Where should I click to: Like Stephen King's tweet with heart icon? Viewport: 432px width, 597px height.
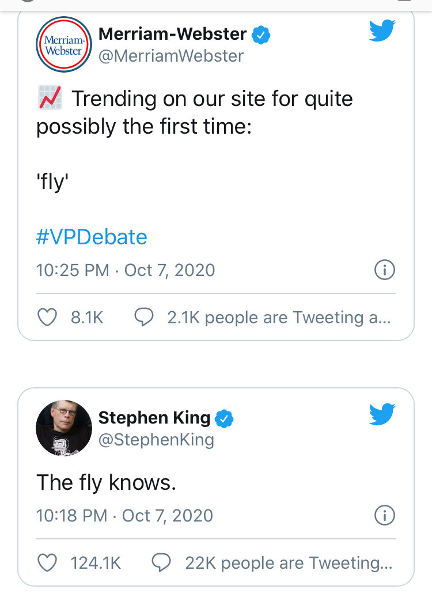tap(47, 563)
